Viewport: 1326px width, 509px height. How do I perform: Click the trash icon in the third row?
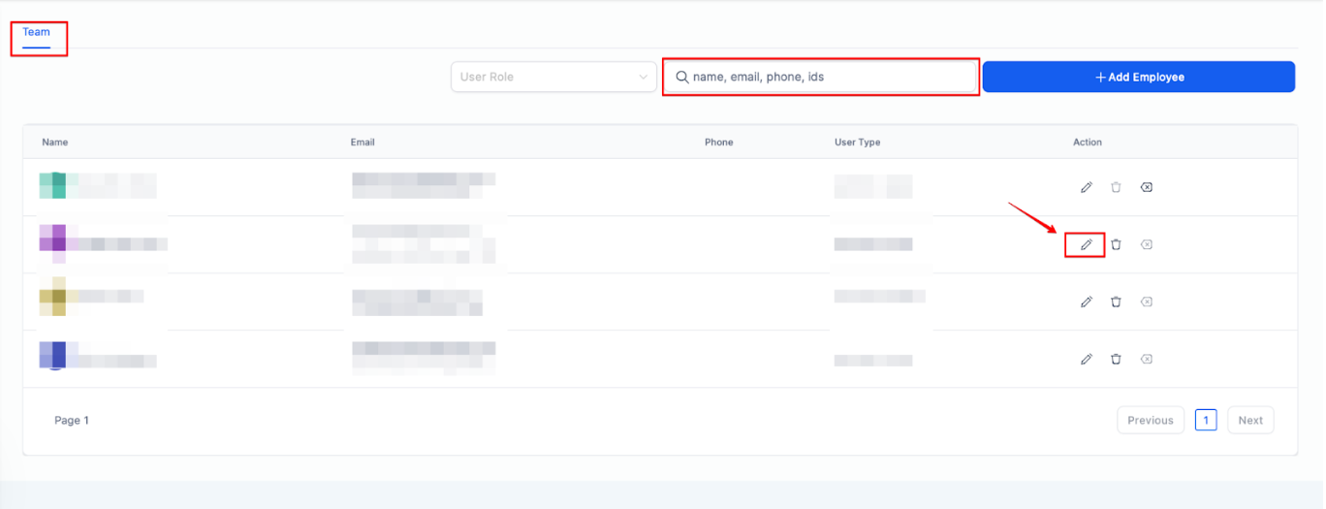(x=1116, y=302)
